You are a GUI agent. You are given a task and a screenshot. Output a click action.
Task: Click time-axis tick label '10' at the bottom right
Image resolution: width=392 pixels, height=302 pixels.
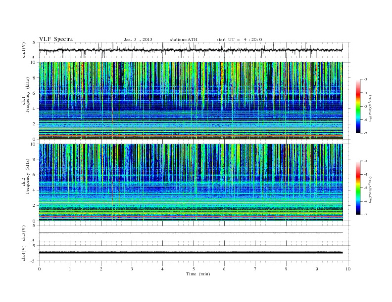(348, 269)
